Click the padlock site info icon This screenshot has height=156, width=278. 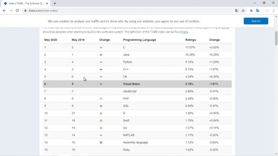point(25,10)
